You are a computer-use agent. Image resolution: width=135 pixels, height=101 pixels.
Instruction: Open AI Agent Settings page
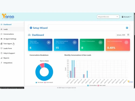[x=12, y=39]
